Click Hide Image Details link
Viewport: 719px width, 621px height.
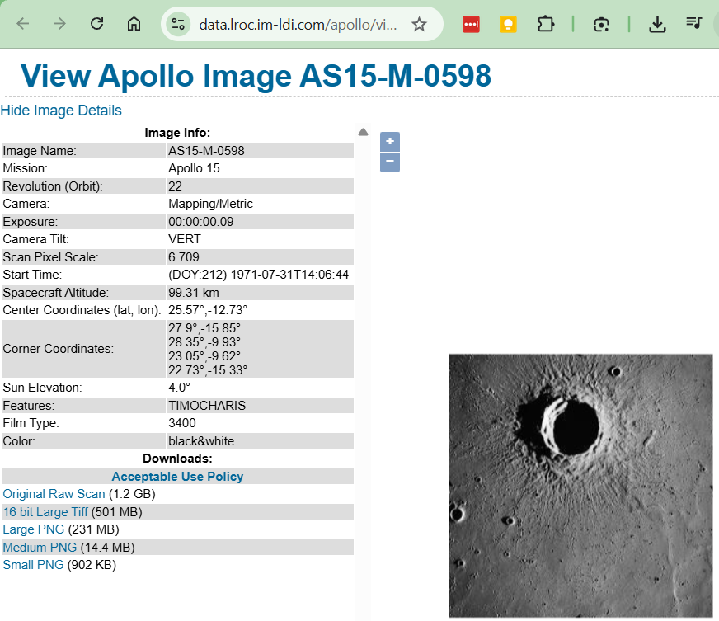(x=61, y=111)
